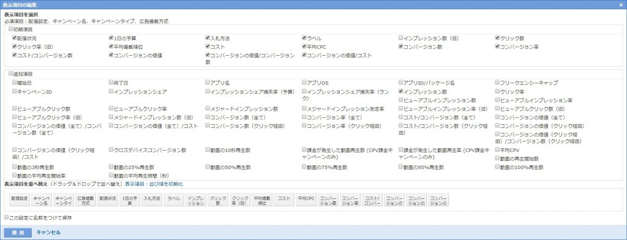This screenshot has width=627, height=240.
Task: Check the 平均CPV checkbox
Action: tap(497, 149)
